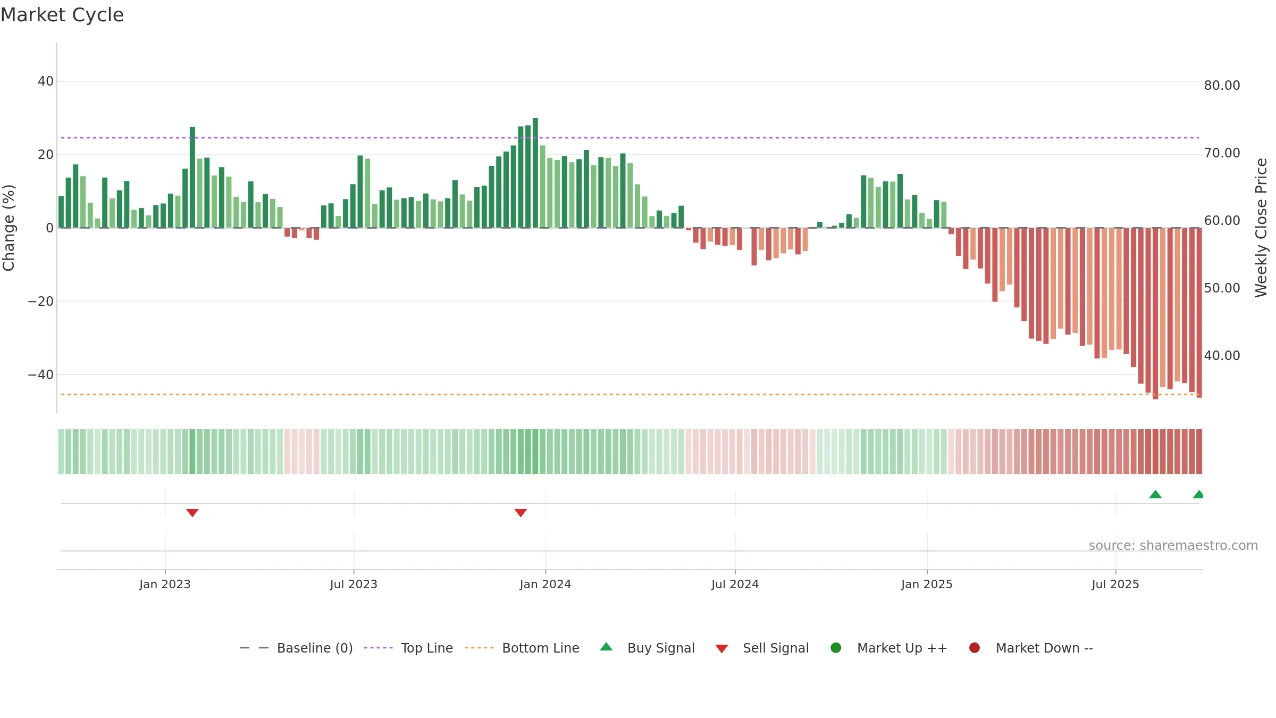Toggle the Baseline (0) legend entry
This screenshot has height=718, width=1276.
click(x=296, y=648)
